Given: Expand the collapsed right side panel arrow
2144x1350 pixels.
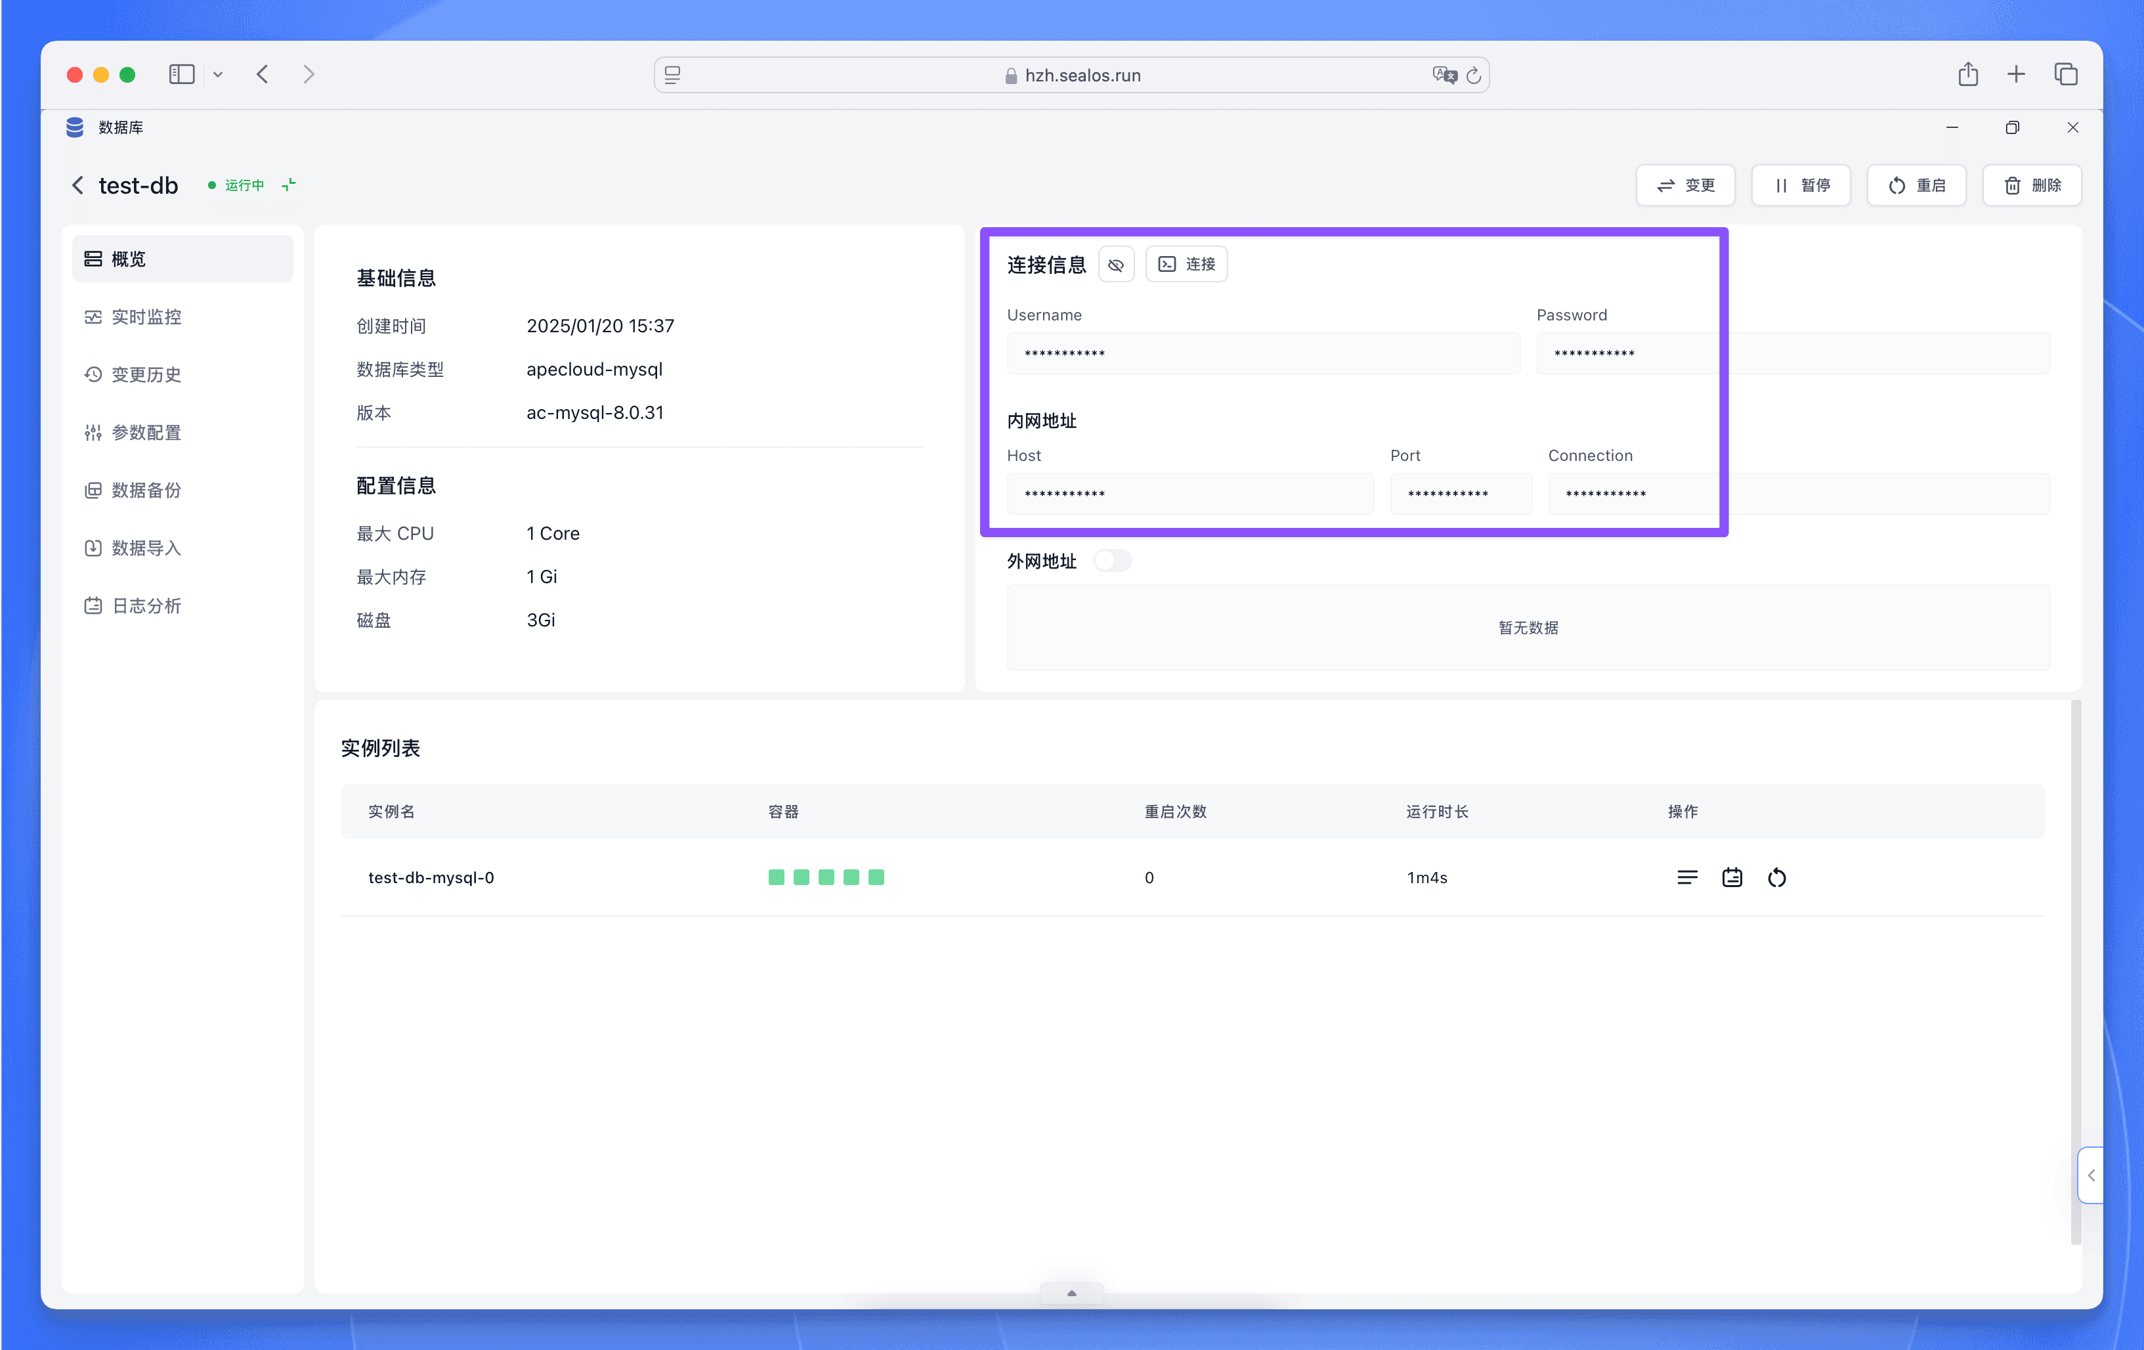Looking at the screenshot, I should tap(2091, 1175).
